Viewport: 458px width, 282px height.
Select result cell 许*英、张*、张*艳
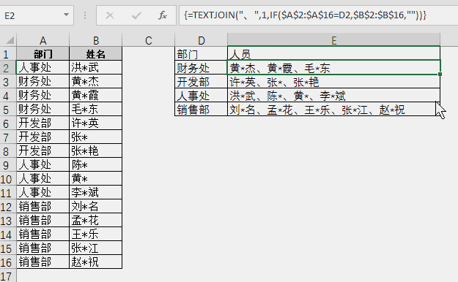point(334,82)
